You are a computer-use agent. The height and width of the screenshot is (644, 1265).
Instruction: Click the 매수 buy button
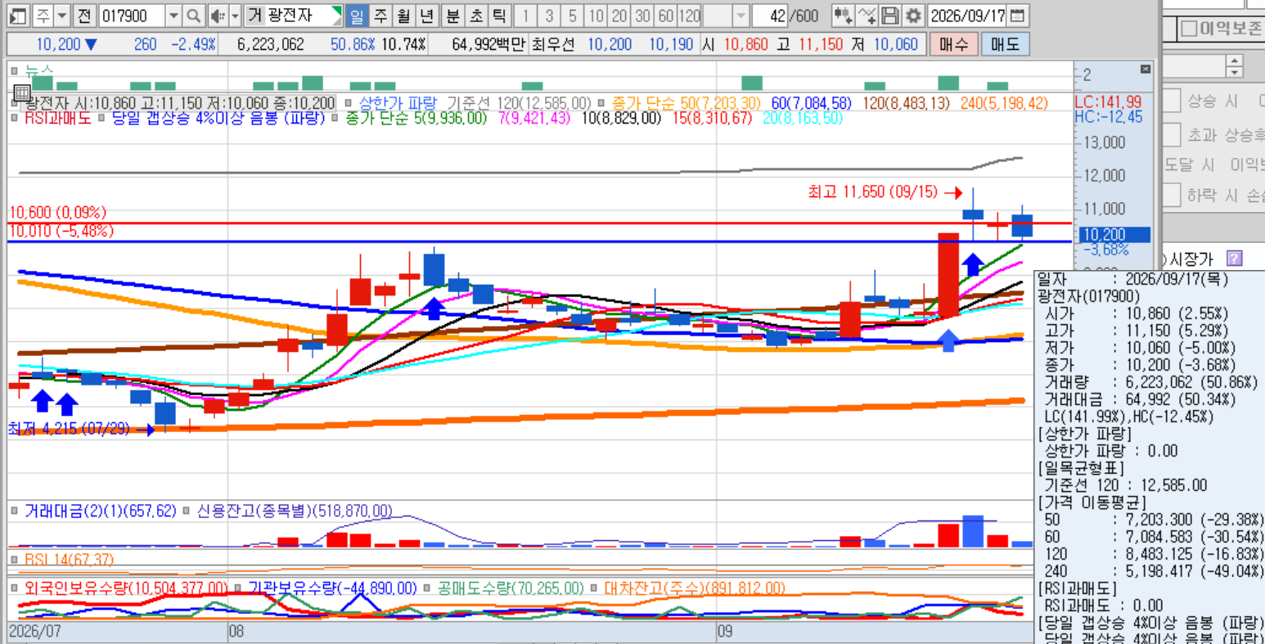pos(954,44)
